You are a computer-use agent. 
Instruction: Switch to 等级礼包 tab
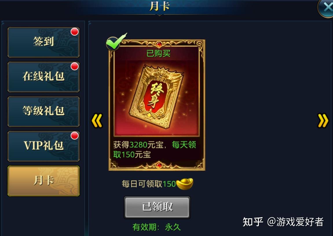pos(43,111)
